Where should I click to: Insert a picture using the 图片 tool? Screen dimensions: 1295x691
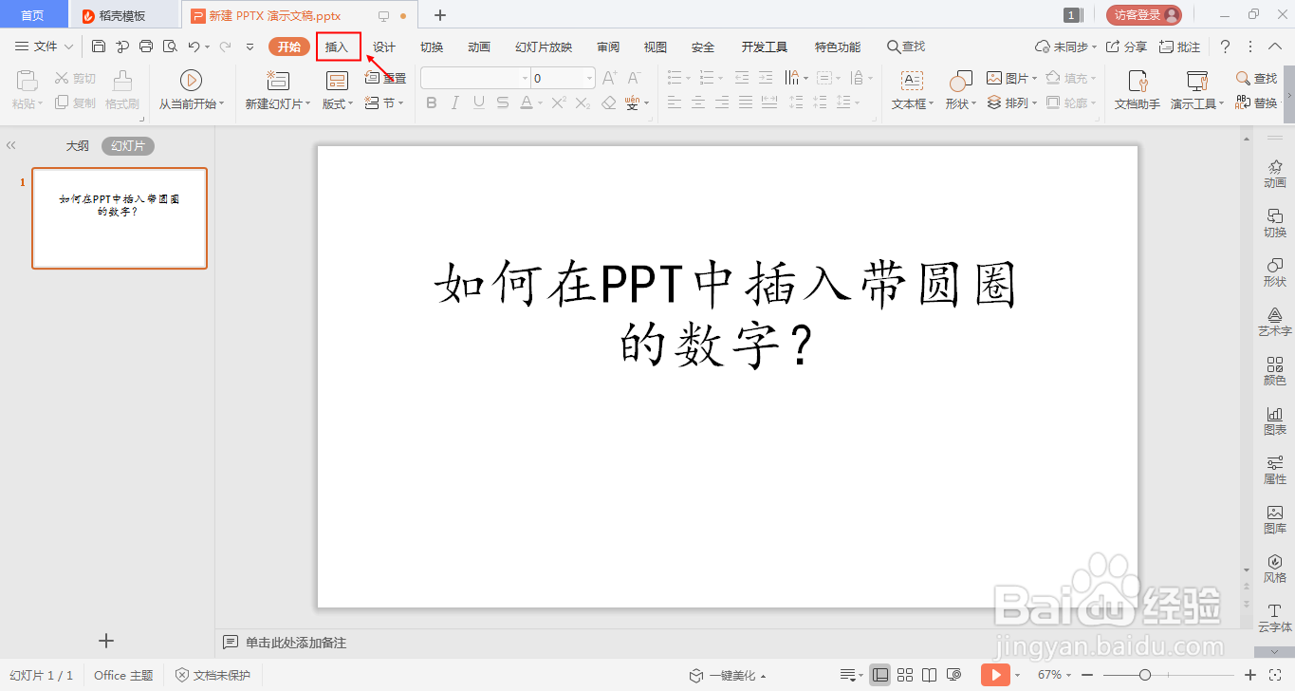coord(1008,77)
